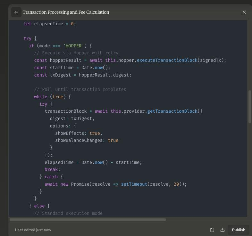Click the 'HOPPER' string literal

[74, 46]
